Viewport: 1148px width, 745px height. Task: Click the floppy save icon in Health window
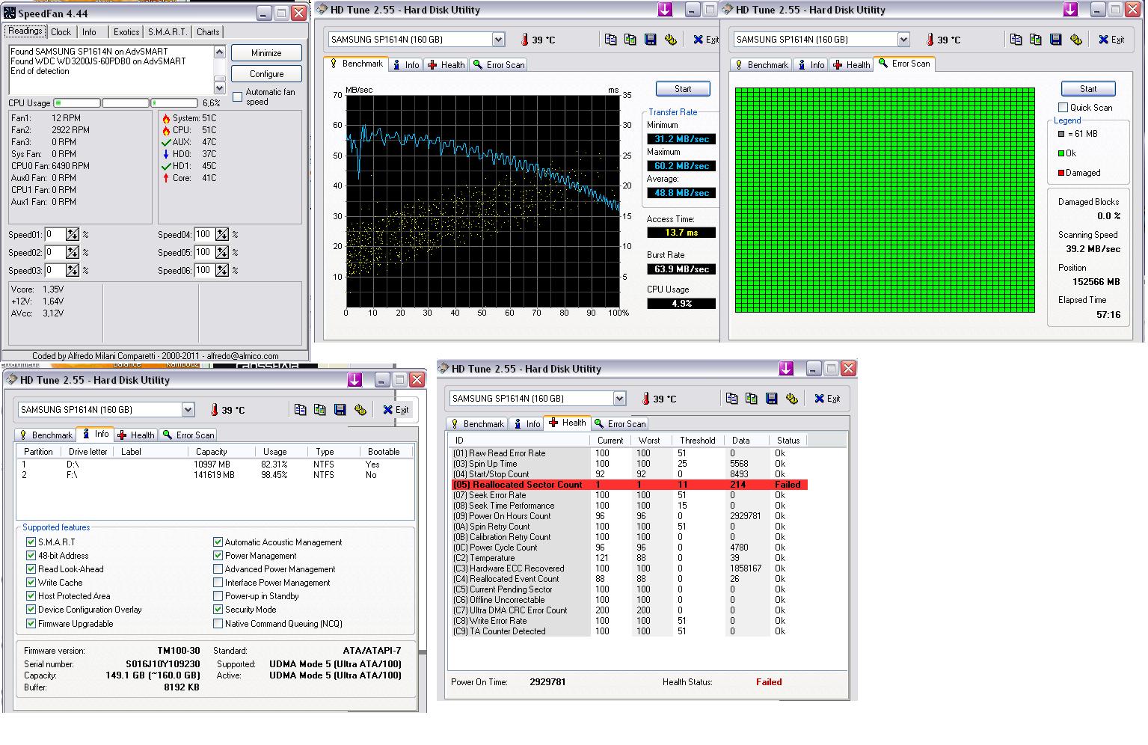tap(772, 399)
